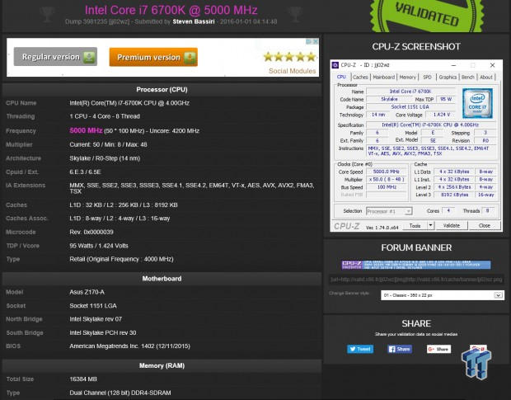Click the green VALIDATED stamp
Screen dimensions: 511x400
(x=427, y=15)
